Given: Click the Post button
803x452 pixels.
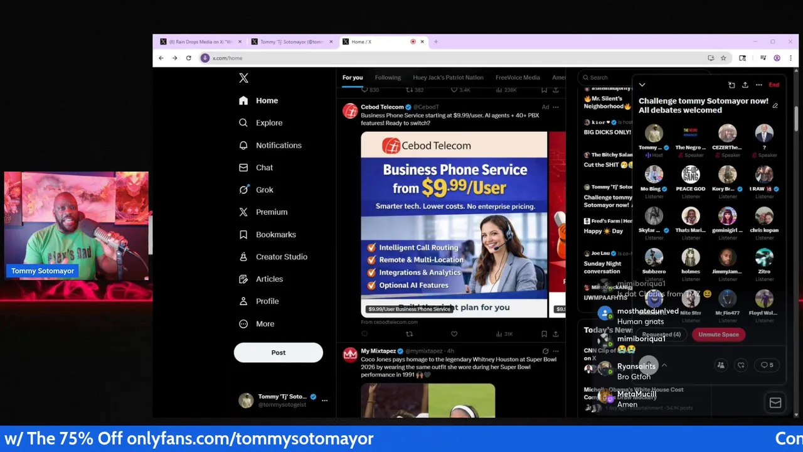Looking at the screenshot, I should click(279, 352).
